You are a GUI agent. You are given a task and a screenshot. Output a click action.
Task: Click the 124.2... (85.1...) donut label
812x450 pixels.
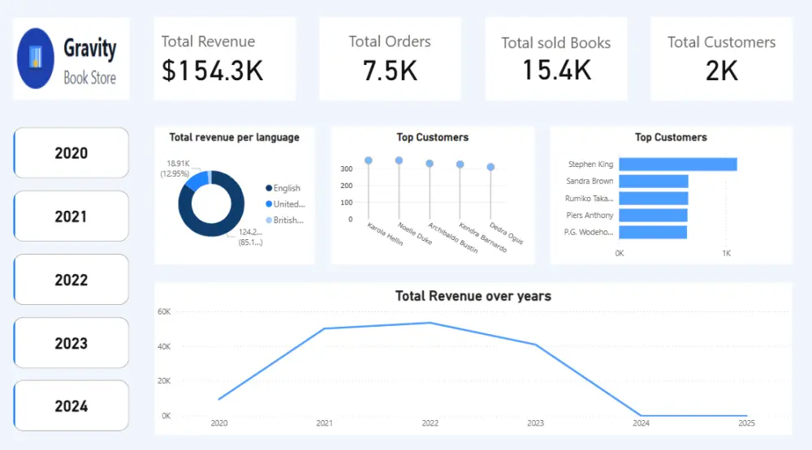(x=250, y=237)
